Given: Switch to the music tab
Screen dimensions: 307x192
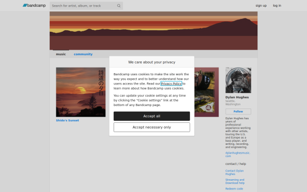Looking at the screenshot, I should tap(61, 54).
